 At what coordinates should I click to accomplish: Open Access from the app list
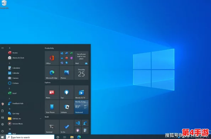pyautogui.click(x=25, y=53)
